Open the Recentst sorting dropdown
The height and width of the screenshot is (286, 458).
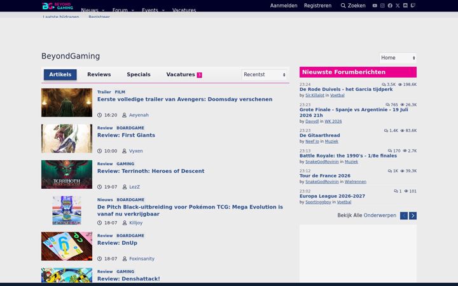coord(265,75)
